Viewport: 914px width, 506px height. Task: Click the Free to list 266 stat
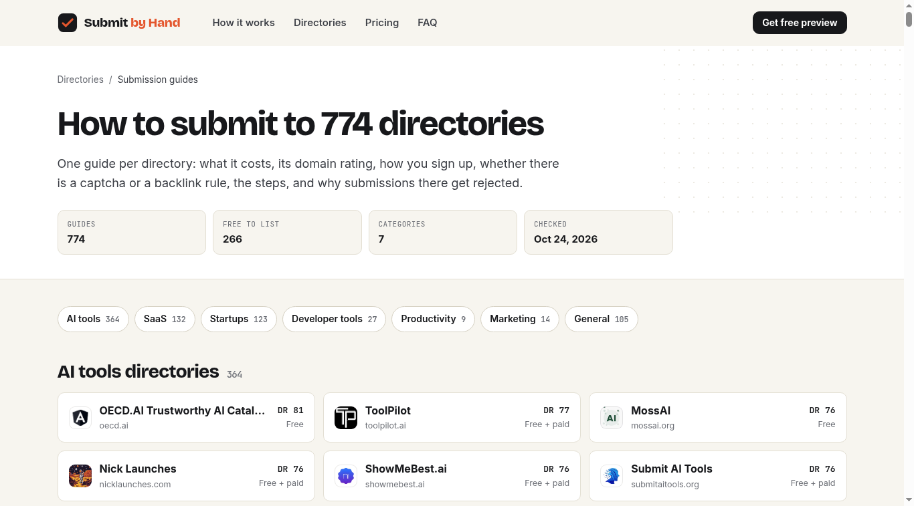(x=287, y=233)
